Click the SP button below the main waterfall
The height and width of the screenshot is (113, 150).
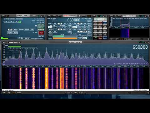tap(4, 93)
